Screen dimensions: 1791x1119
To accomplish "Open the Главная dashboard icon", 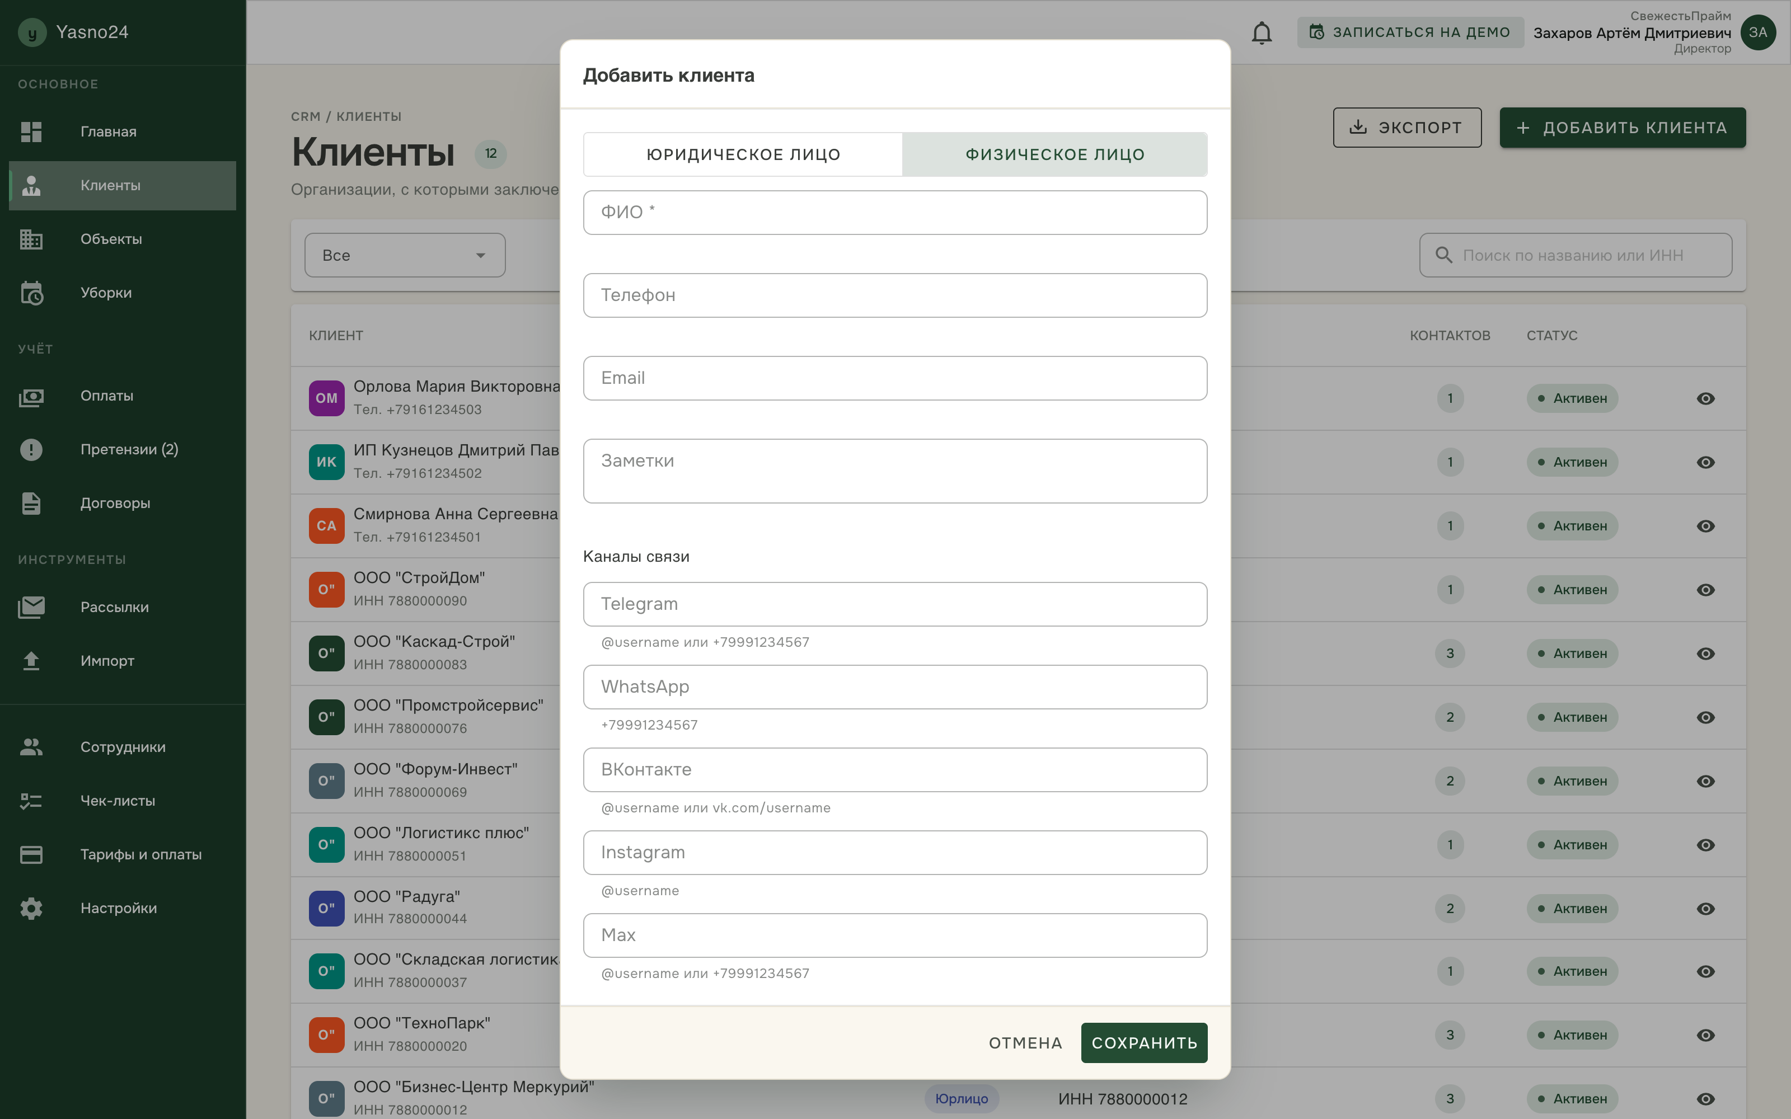I will pyautogui.click(x=31, y=131).
